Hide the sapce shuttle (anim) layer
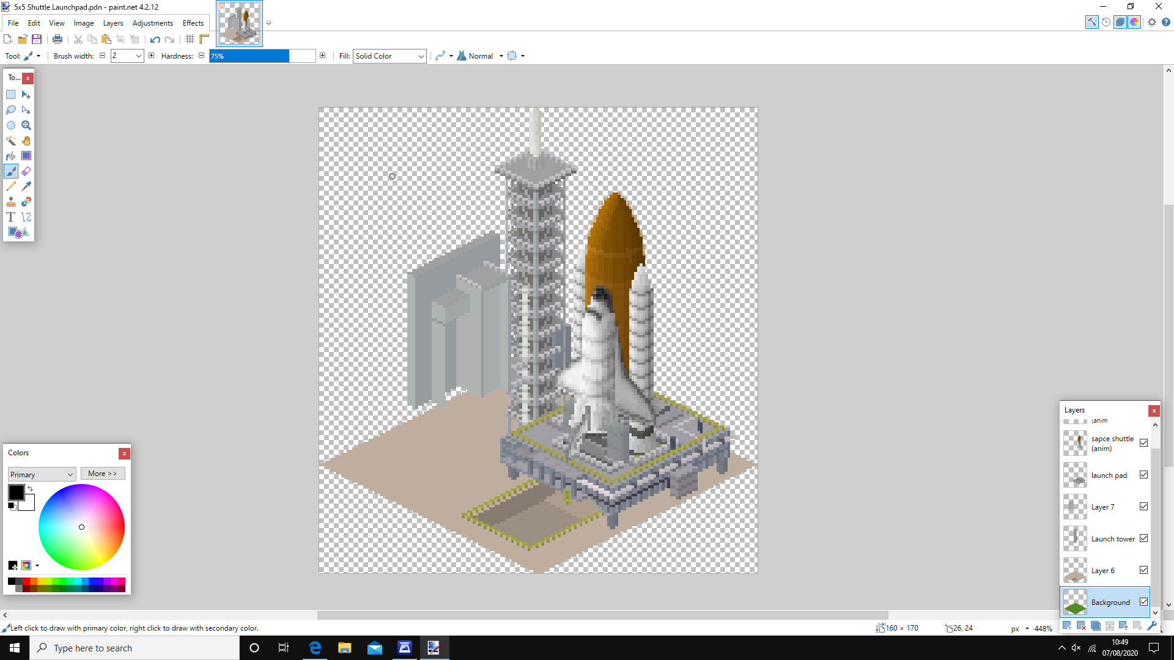 pos(1143,442)
